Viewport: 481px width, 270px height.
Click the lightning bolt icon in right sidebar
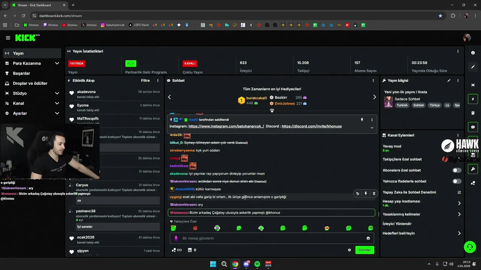473,99
